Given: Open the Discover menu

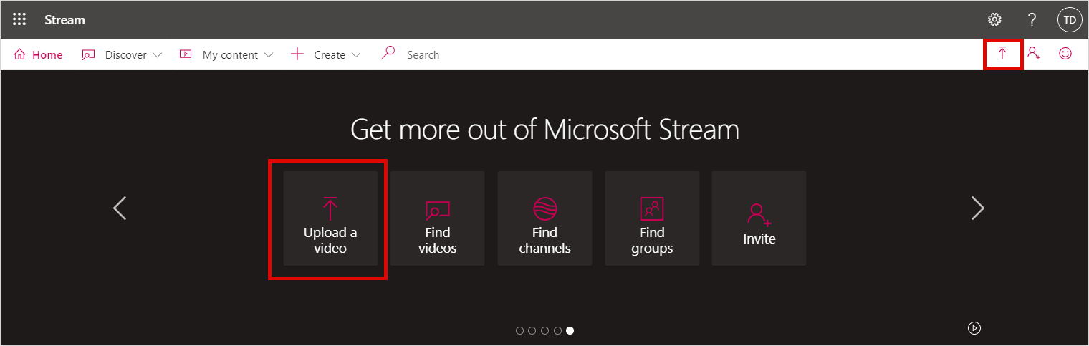Looking at the screenshot, I should click(122, 54).
